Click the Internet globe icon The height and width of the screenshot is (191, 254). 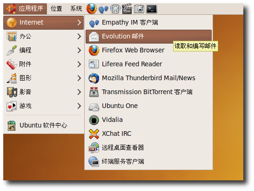coord(12,23)
